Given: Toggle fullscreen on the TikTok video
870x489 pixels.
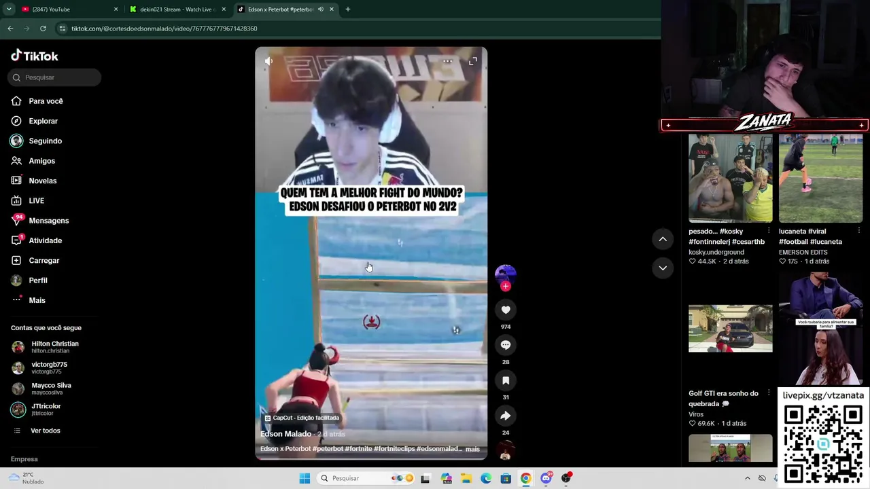Looking at the screenshot, I should (x=473, y=61).
